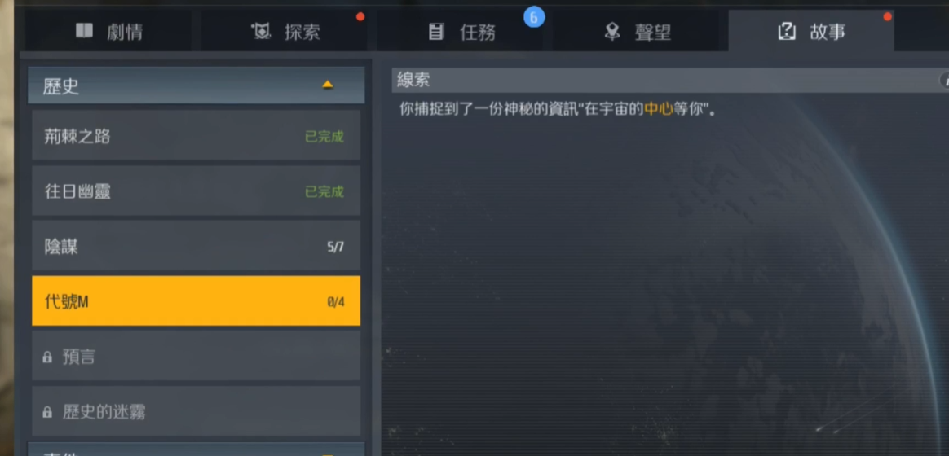Click the lock icon next to 預言
Viewport: 949px width, 456px height.
pyautogui.click(x=47, y=357)
